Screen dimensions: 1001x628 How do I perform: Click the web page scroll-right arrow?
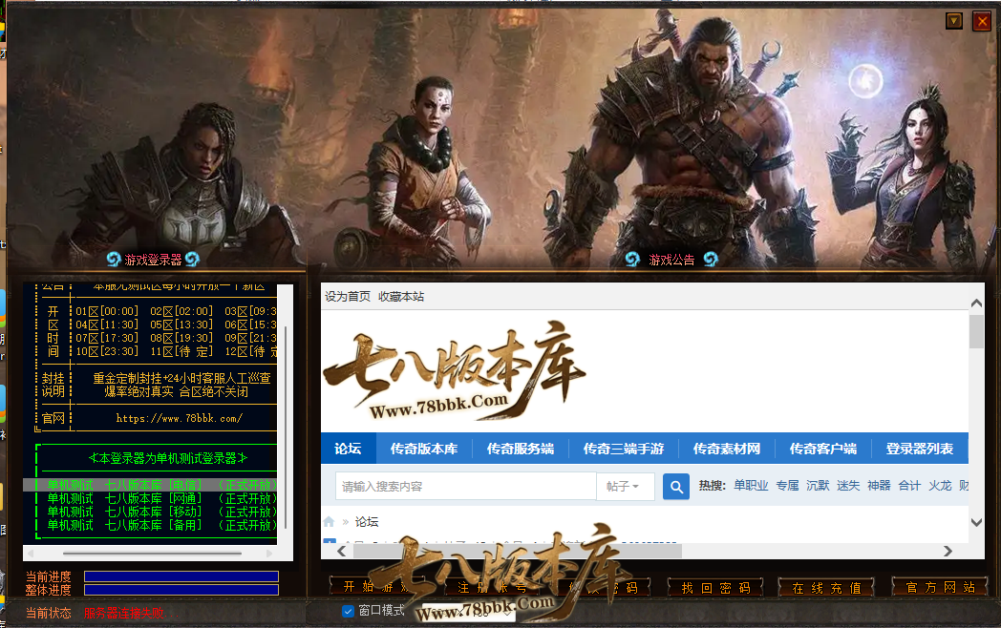point(948,551)
